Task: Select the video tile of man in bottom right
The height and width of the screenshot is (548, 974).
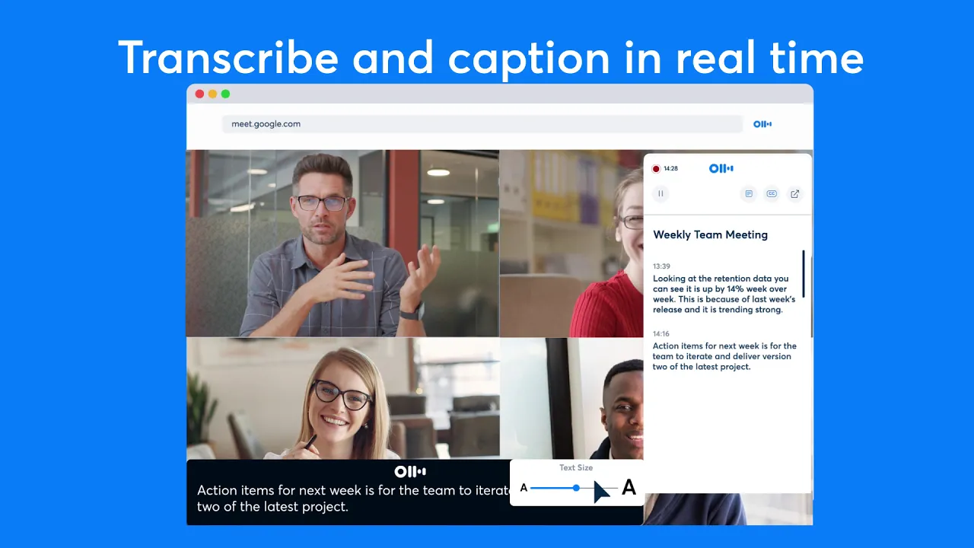Action: [x=572, y=399]
